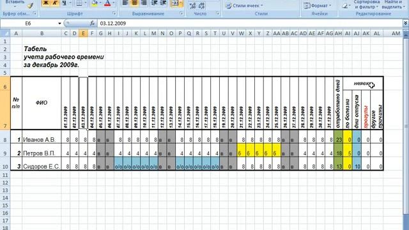Decrease decimal places
409x230 pixels.
[x=202, y=6]
